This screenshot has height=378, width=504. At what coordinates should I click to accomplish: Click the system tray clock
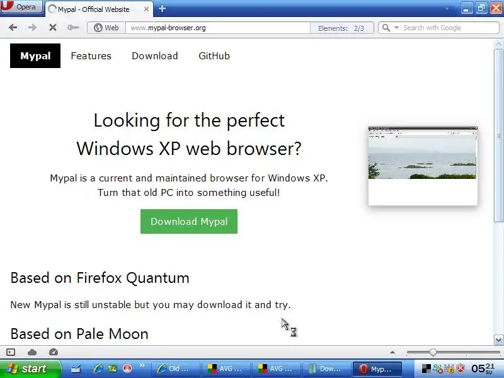pyautogui.click(x=483, y=369)
